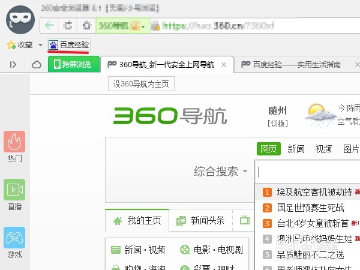Click the TV icon tab
The image size is (360, 270).
coord(245,220)
